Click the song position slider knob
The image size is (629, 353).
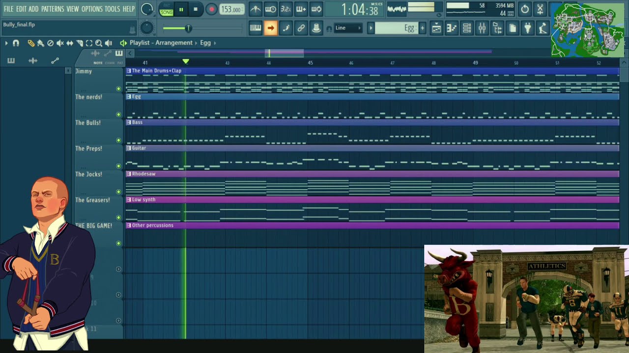[x=188, y=28]
